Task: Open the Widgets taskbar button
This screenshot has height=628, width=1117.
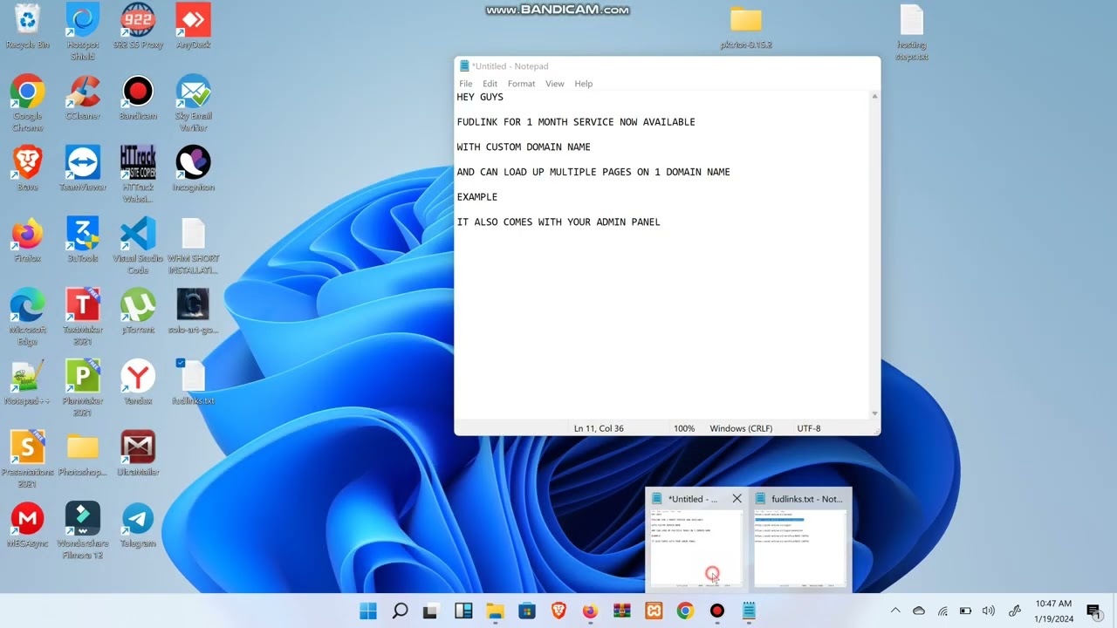Action: [x=463, y=611]
